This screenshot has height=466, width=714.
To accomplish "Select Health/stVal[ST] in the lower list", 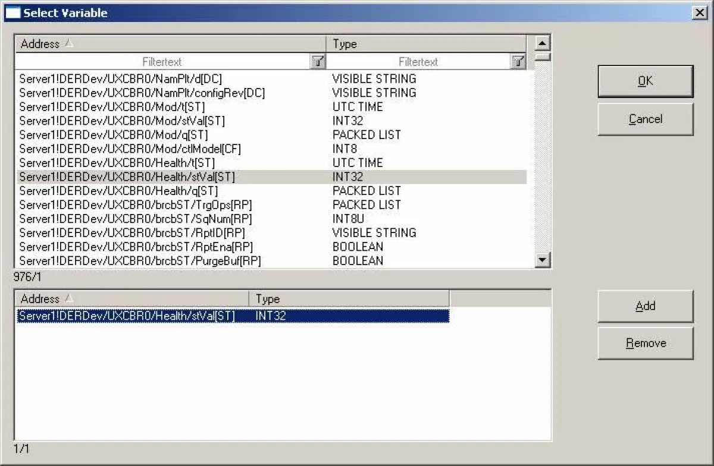I will (127, 316).
